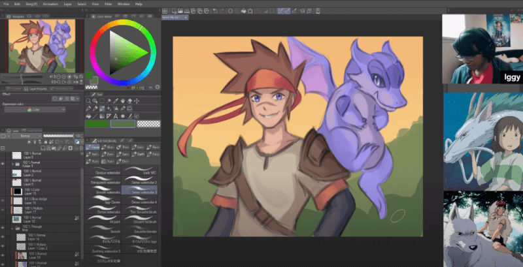Select the View menu
This screenshot has height=267, width=523.
point(95,4)
